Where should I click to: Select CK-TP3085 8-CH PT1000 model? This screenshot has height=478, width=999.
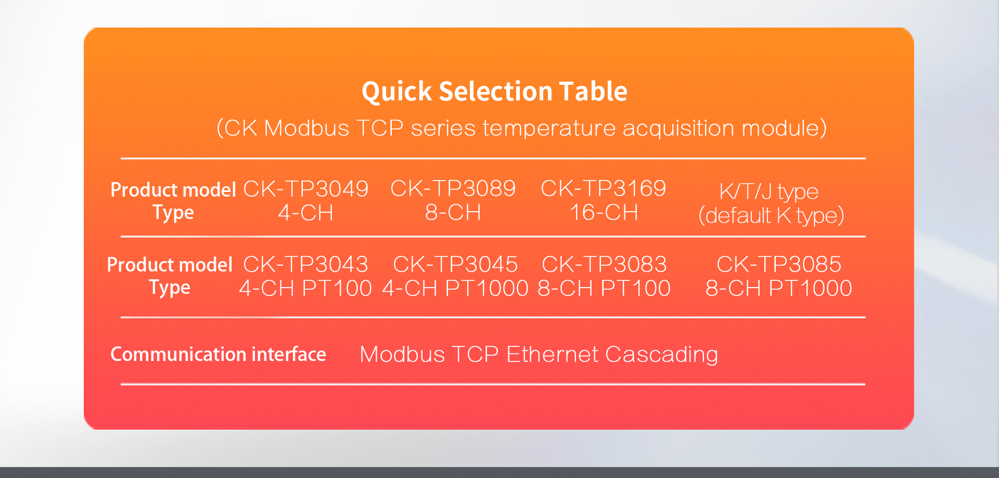click(x=779, y=276)
